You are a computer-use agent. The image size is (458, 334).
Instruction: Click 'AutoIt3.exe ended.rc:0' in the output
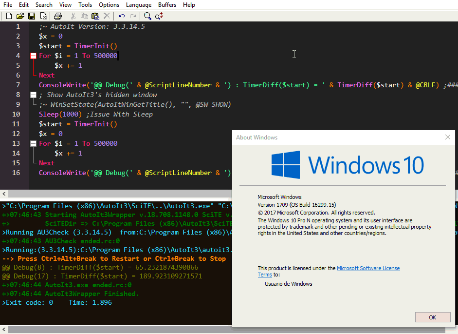(x=88, y=285)
